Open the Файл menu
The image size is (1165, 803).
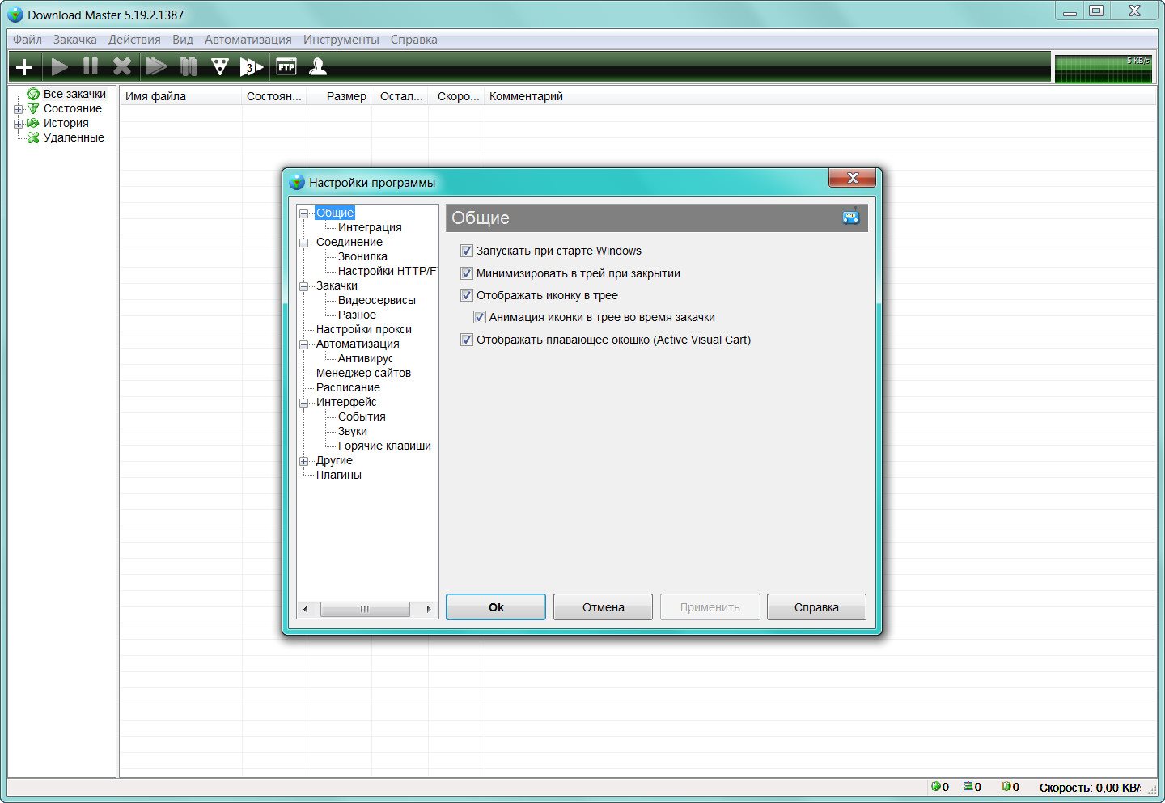pyautogui.click(x=28, y=39)
